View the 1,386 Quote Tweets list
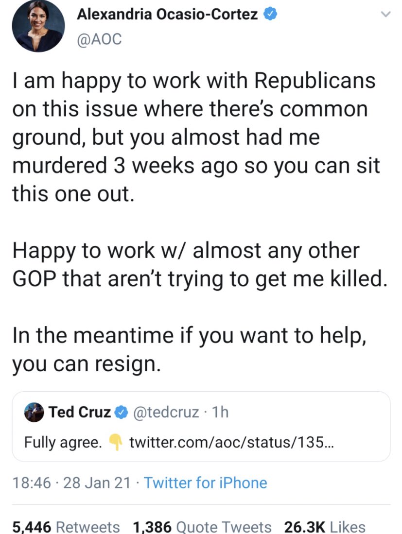The width and height of the screenshot is (402, 534). click(202, 527)
